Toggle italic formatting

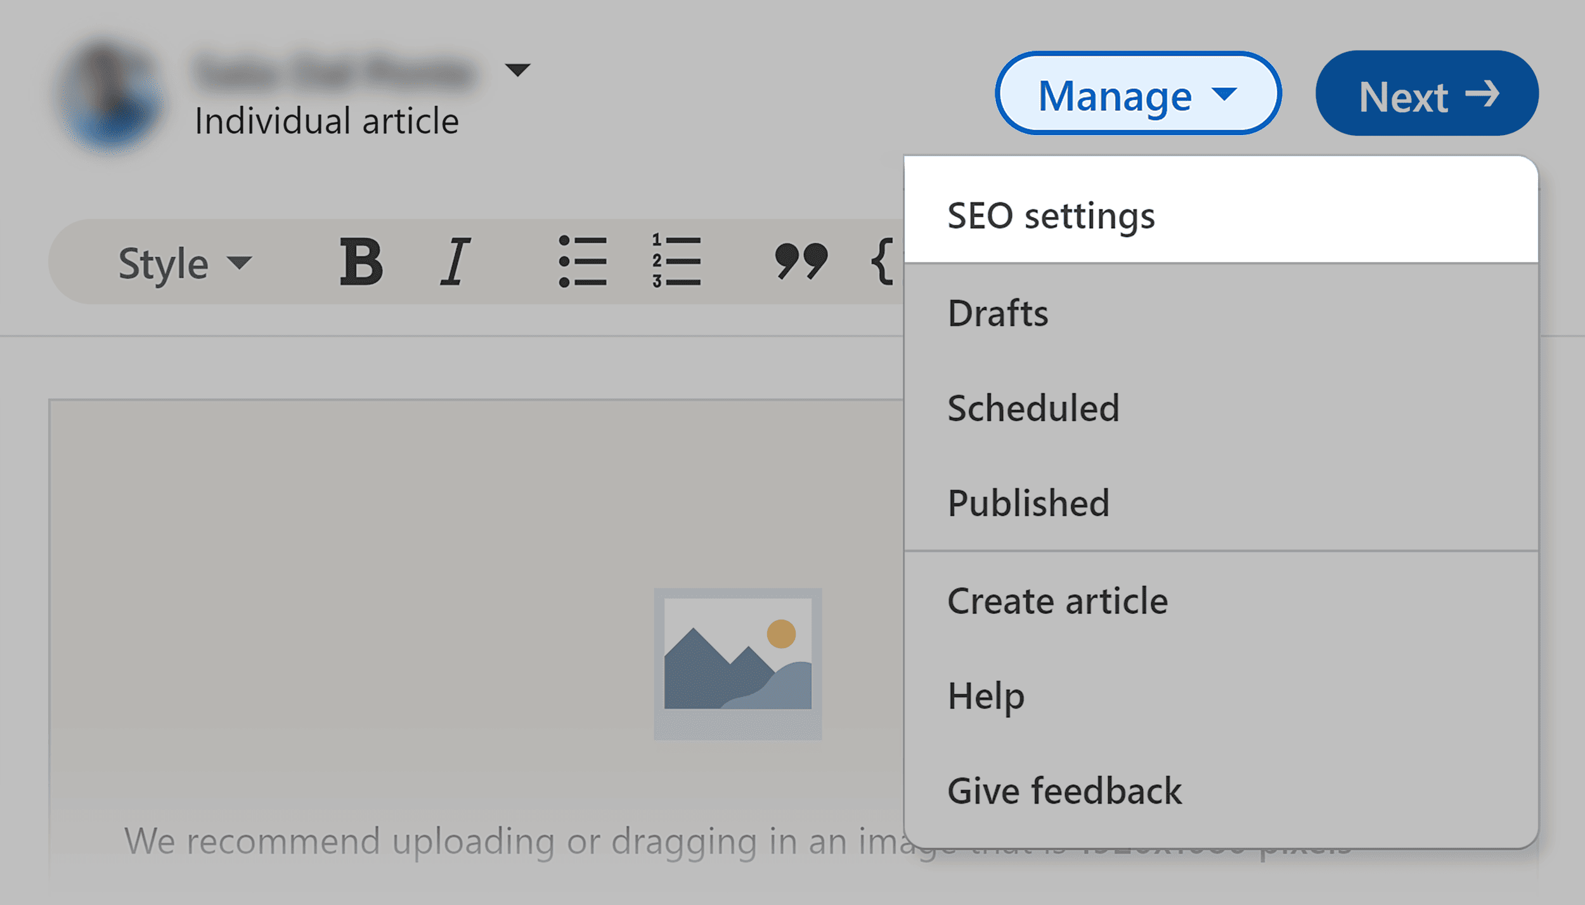(455, 261)
